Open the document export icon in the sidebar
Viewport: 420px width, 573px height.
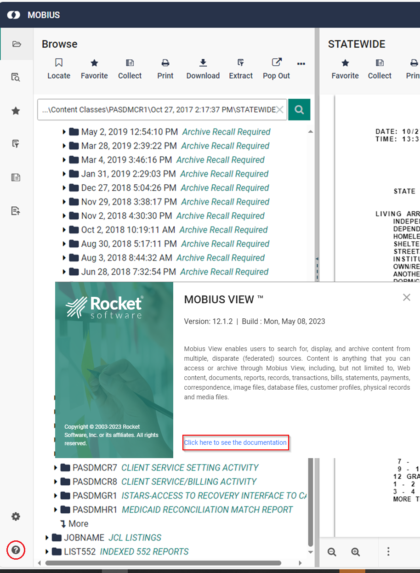point(16,211)
